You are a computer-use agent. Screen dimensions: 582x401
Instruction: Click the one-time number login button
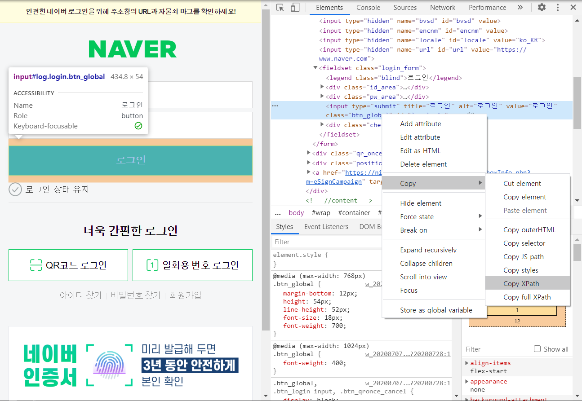tap(192, 265)
